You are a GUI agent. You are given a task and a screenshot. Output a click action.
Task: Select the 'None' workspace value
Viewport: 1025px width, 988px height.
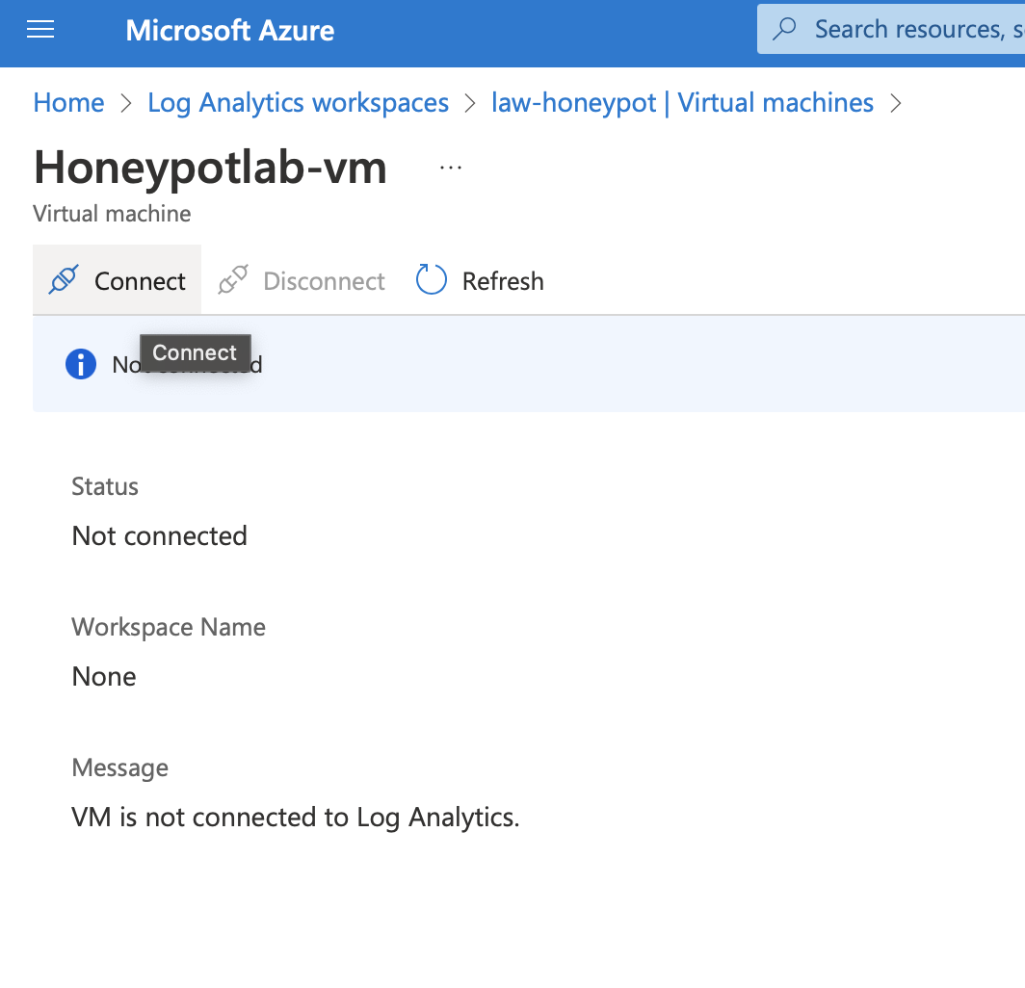[104, 676]
